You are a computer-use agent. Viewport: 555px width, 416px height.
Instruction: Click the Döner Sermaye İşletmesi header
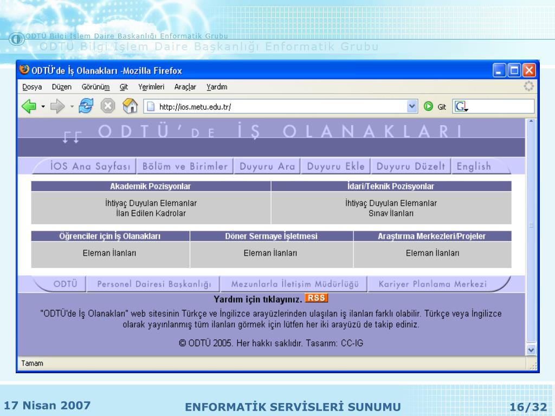(271, 236)
